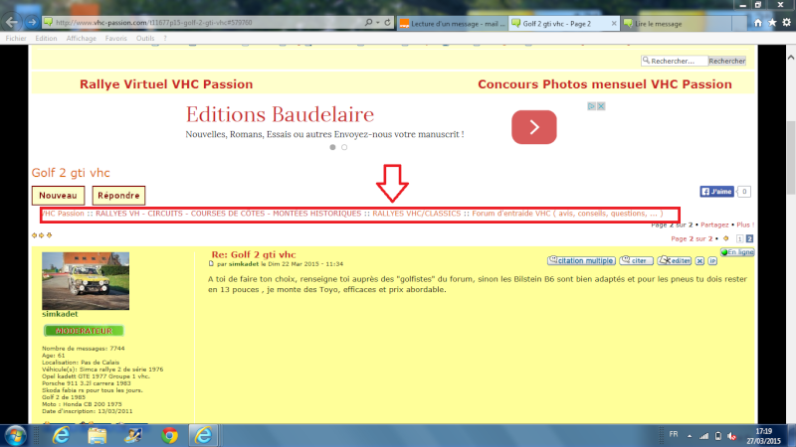Click the 'editer' edit post button
This screenshot has height=447, width=796.
coord(675,260)
